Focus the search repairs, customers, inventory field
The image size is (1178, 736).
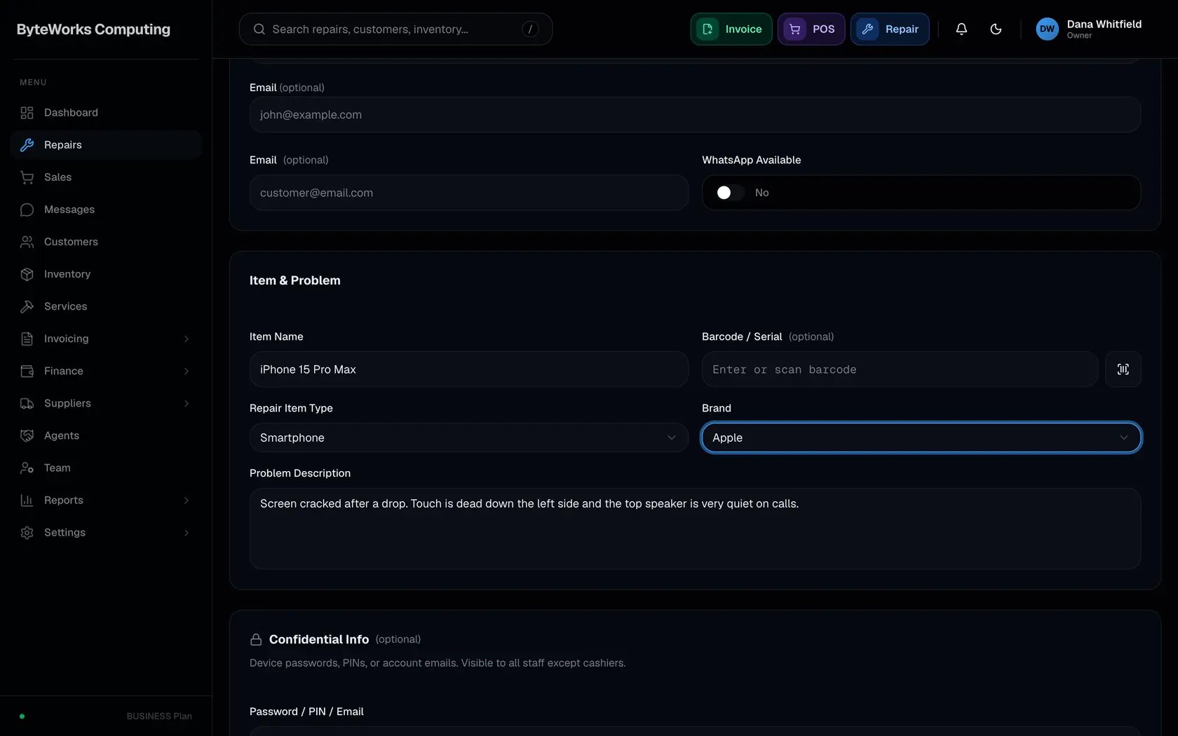click(x=395, y=29)
